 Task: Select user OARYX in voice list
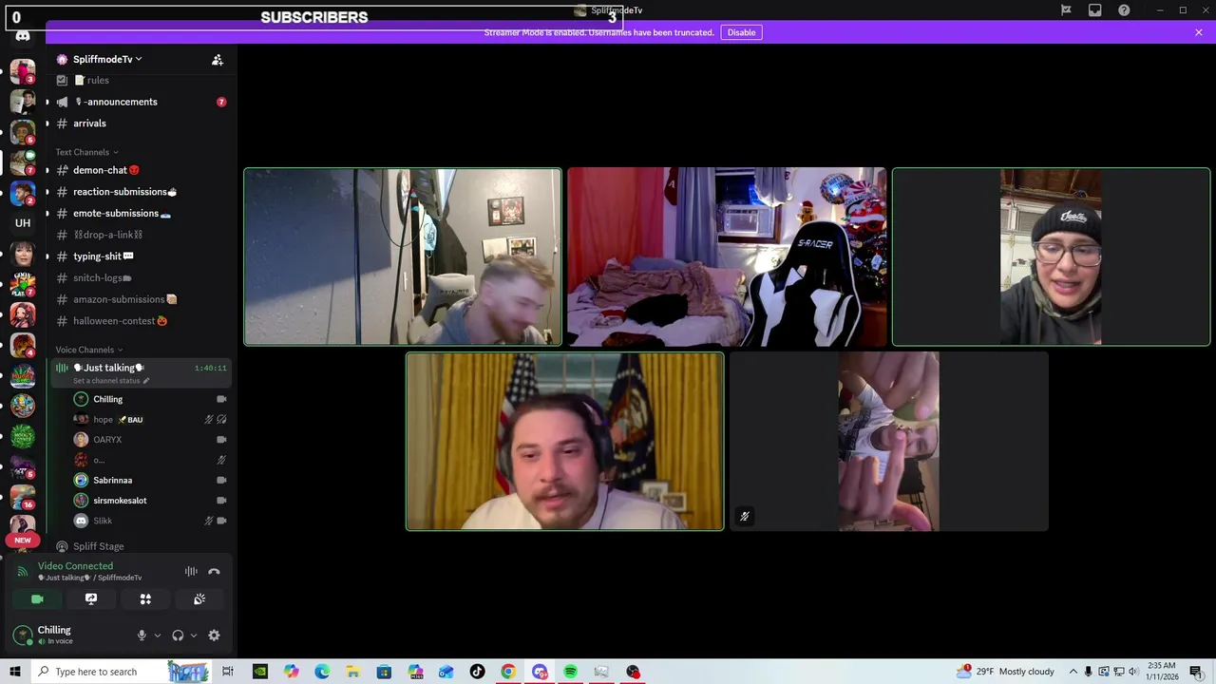tap(150, 440)
